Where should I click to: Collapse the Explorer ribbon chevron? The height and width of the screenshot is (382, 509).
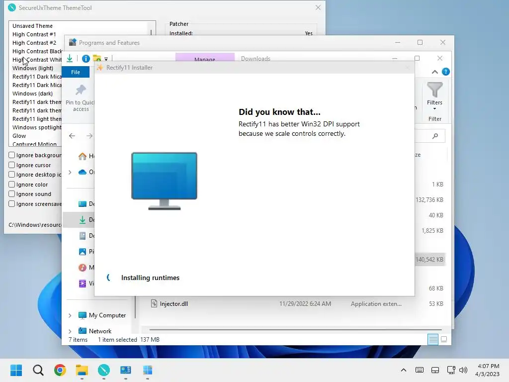pyautogui.click(x=434, y=72)
